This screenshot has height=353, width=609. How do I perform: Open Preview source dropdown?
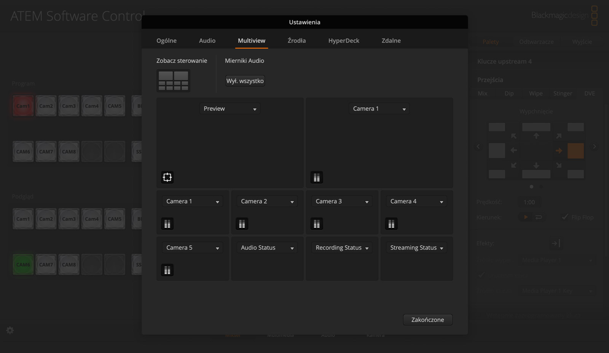pyautogui.click(x=230, y=109)
